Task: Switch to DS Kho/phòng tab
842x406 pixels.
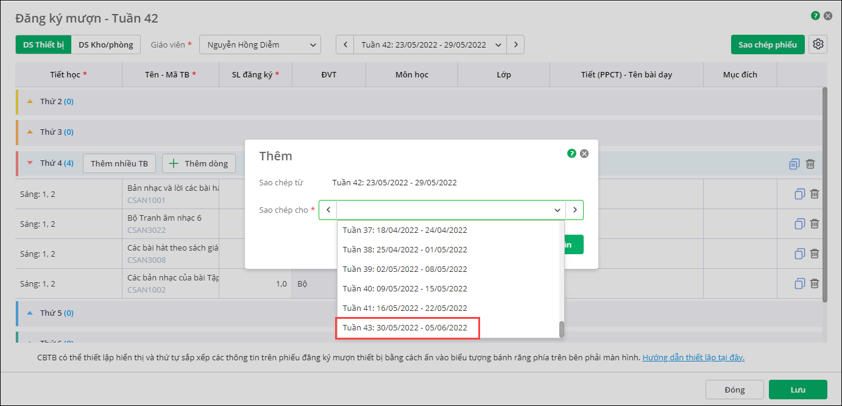Action: coord(105,45)
